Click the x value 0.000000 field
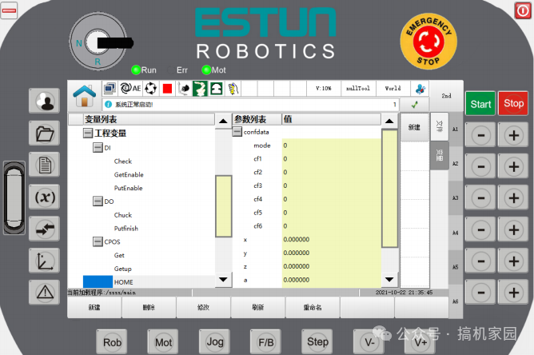This screenshot has height=355, width=534. [x=332, y=240]
